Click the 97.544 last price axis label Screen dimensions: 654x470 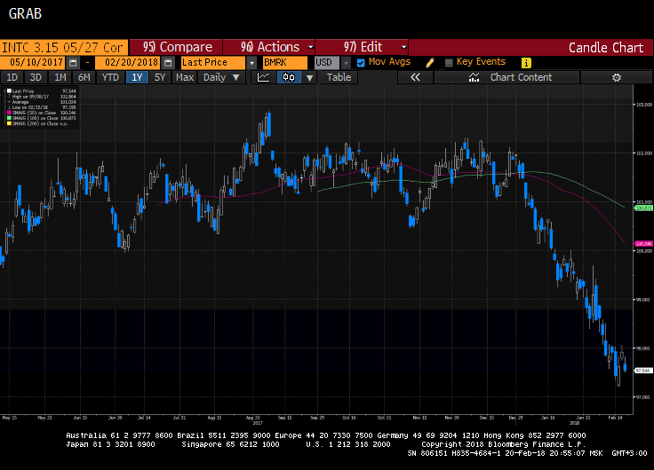pos(642,371)
